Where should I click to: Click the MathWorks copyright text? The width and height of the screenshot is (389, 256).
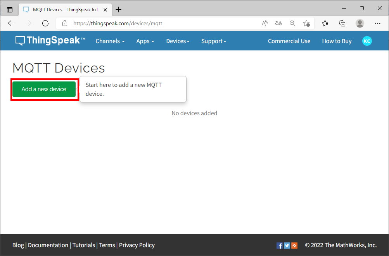pos(341,245)
